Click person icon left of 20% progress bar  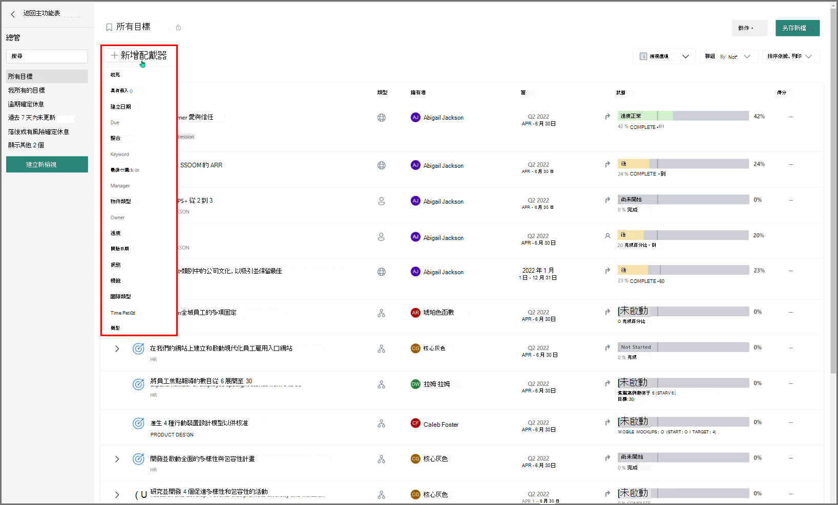click(607, 236)
